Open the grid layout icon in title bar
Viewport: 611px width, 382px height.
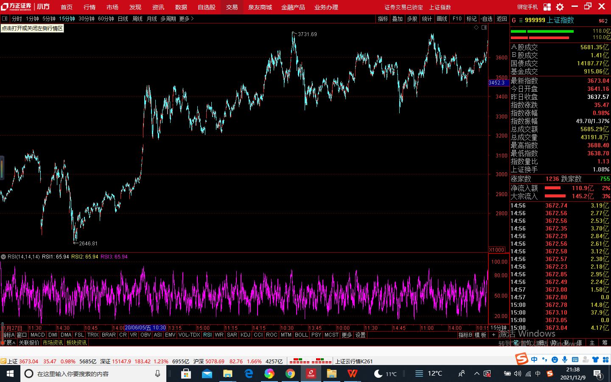[547, 7]
